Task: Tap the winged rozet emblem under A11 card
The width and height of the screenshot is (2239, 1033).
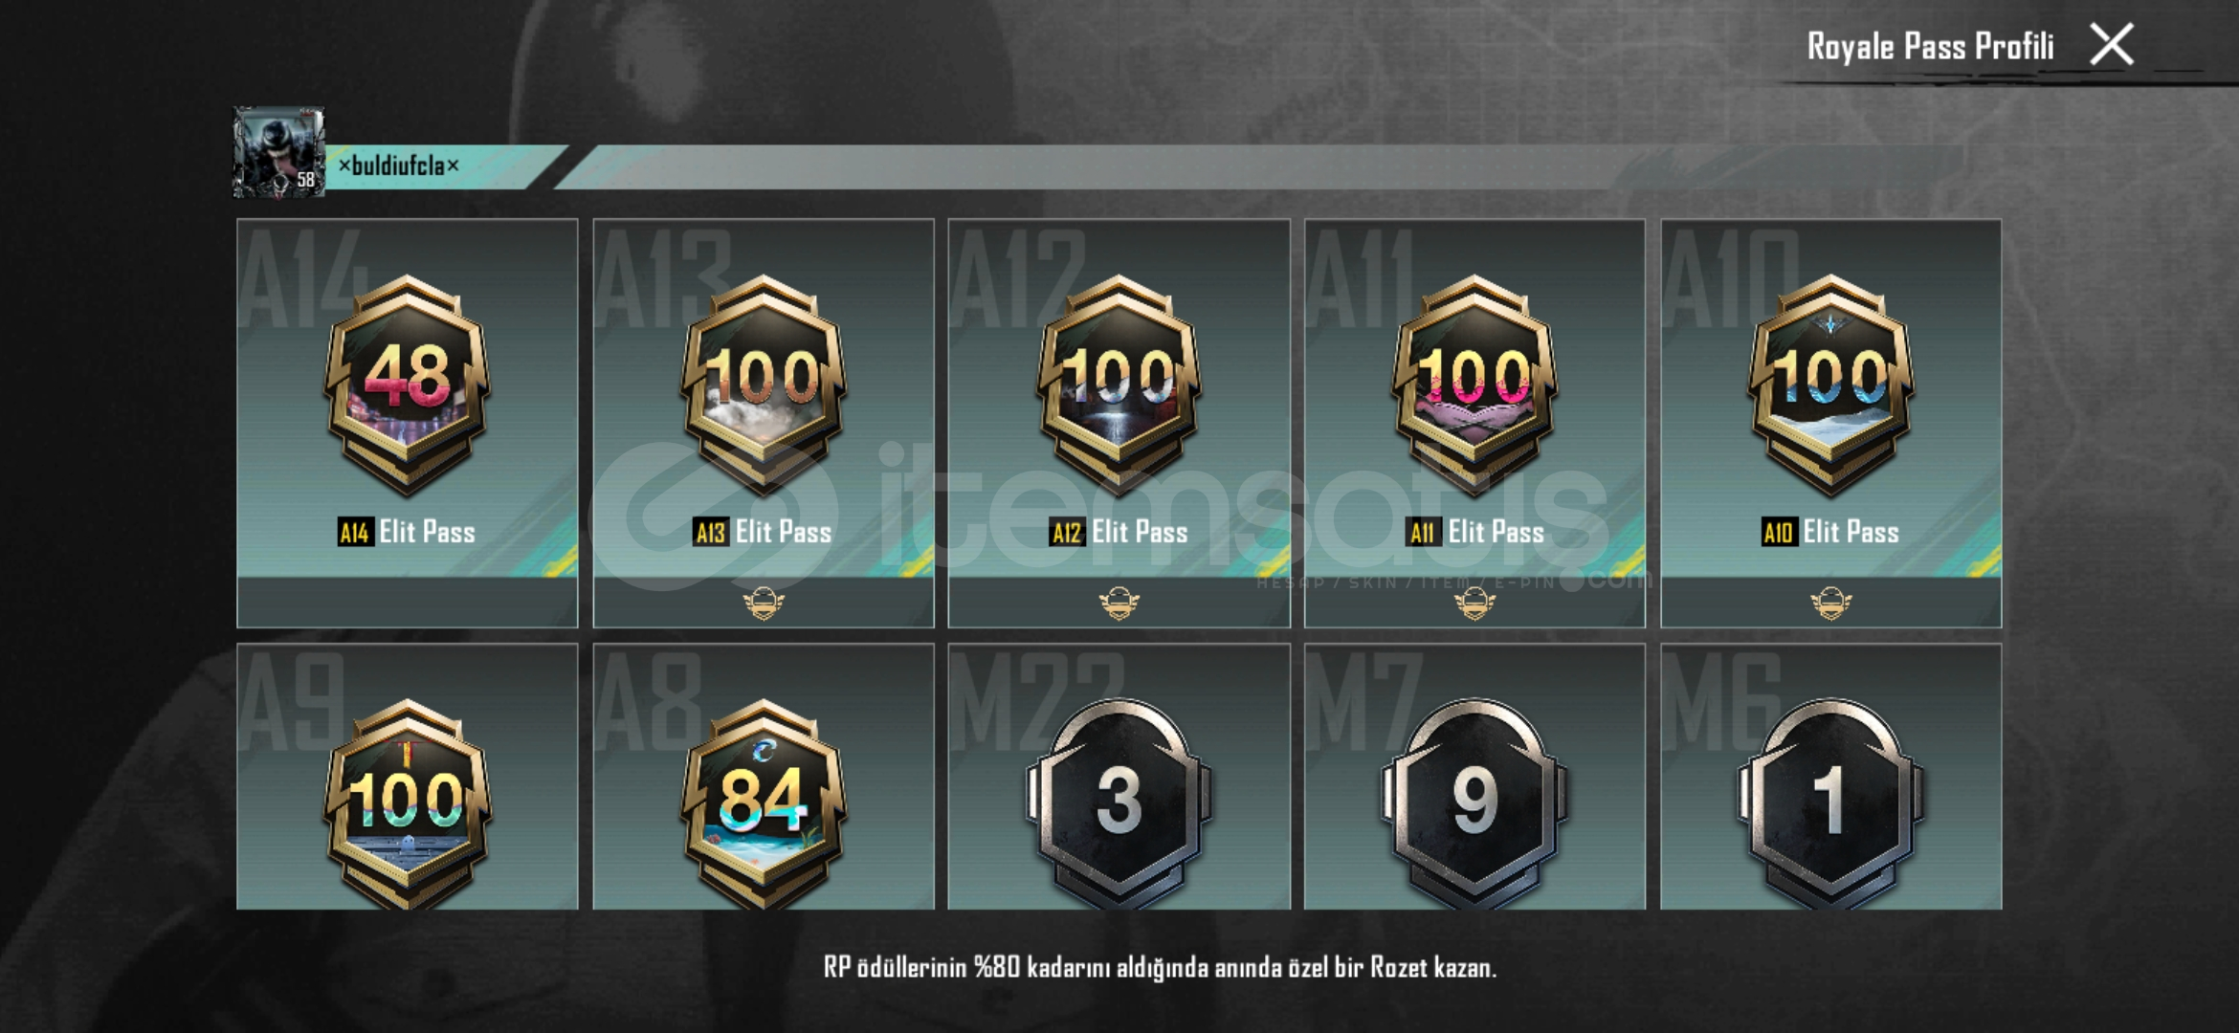Action: 1475,604
